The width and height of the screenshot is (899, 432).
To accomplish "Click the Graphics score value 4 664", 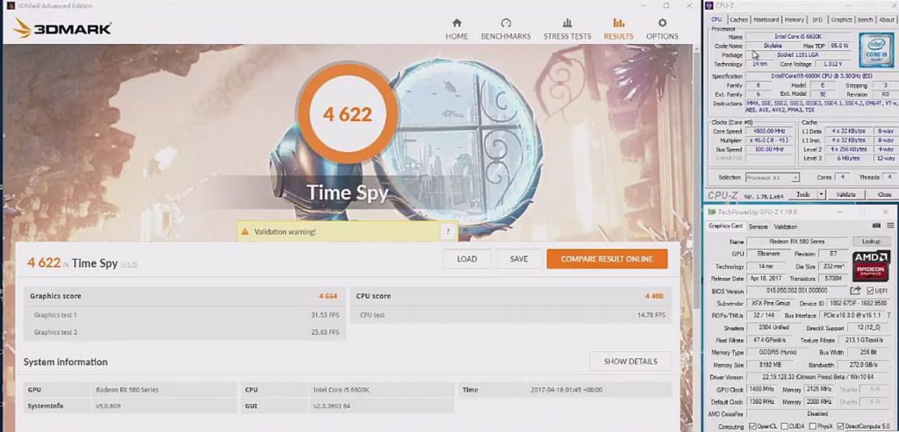I will (328, 296).
